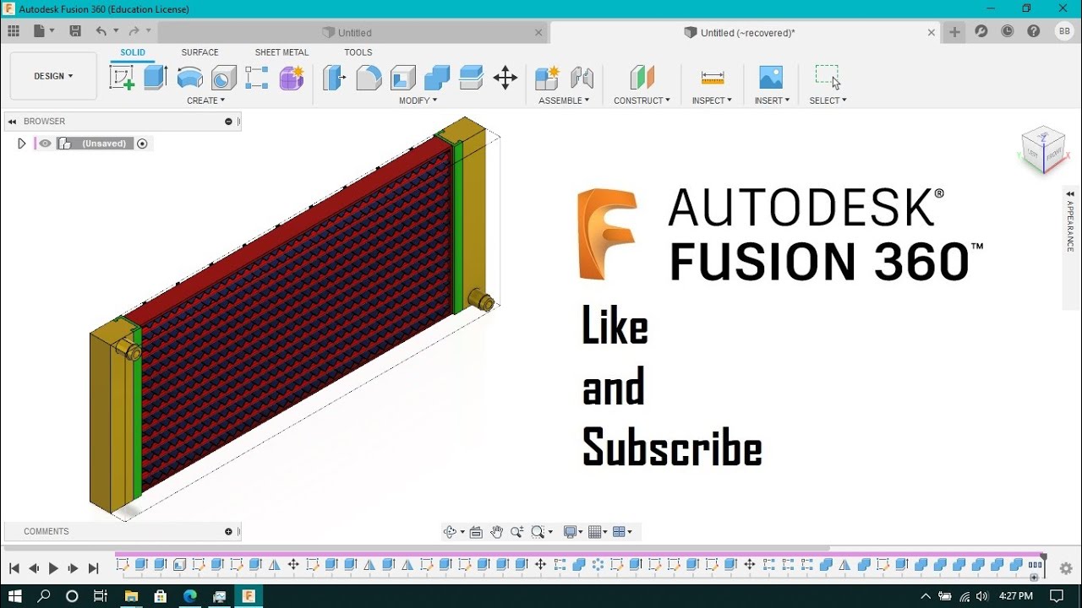Screen dimensions: 1082x608
Task: Open the Design workspace dropdown
Action: [x=53, y=76]
